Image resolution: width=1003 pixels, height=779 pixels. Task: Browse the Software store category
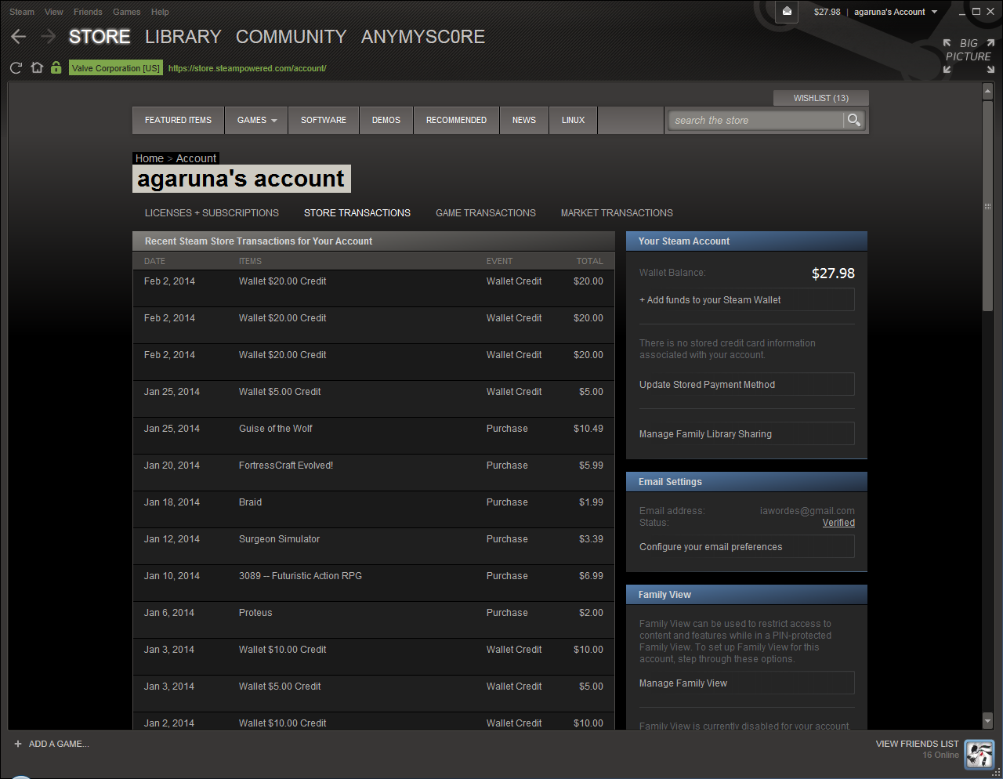[x=324, y=120]
